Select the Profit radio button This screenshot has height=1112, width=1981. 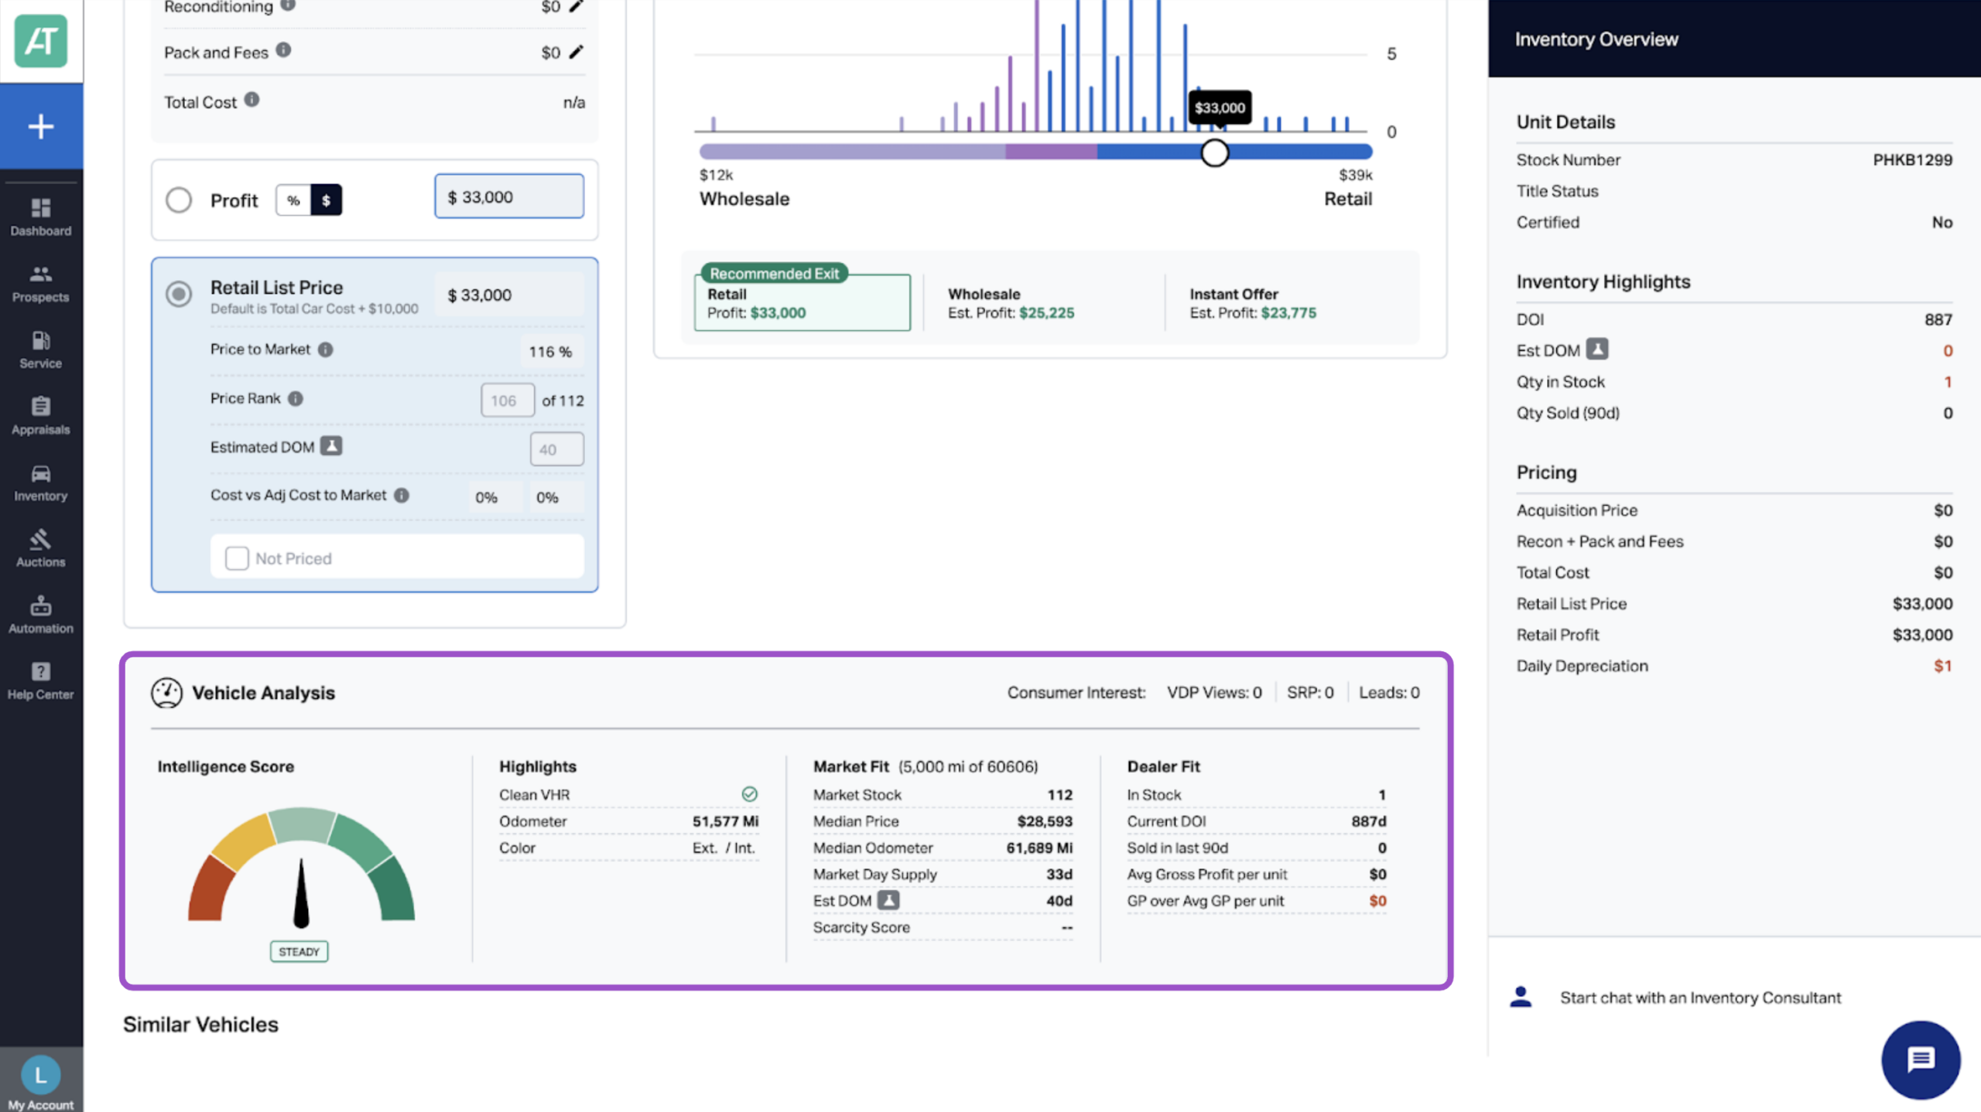(179, 200)
